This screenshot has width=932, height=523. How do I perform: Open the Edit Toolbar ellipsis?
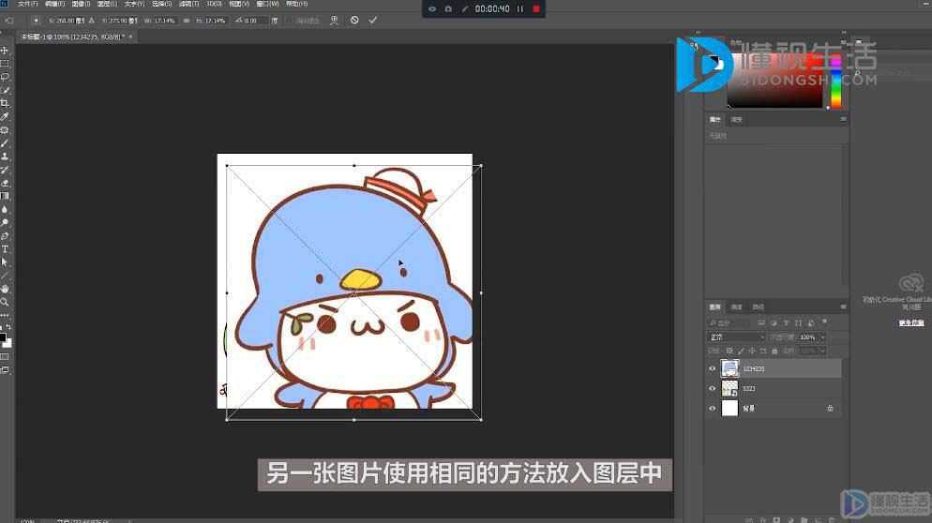point(5,315)
